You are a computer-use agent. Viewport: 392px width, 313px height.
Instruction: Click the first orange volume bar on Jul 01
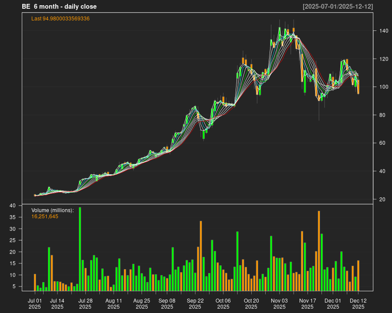35,282
